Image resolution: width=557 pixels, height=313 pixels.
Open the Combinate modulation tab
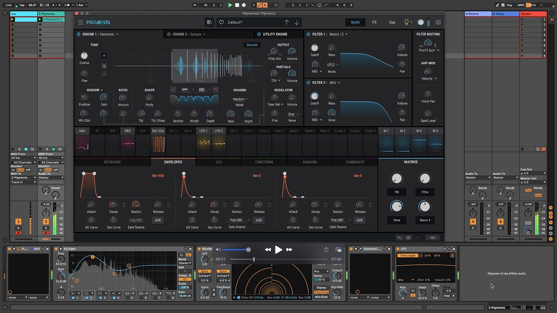[355, 162]
